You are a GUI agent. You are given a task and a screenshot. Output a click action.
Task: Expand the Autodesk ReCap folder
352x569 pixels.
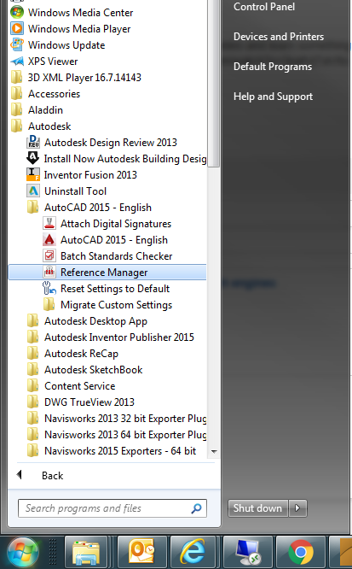coord(72,354)
